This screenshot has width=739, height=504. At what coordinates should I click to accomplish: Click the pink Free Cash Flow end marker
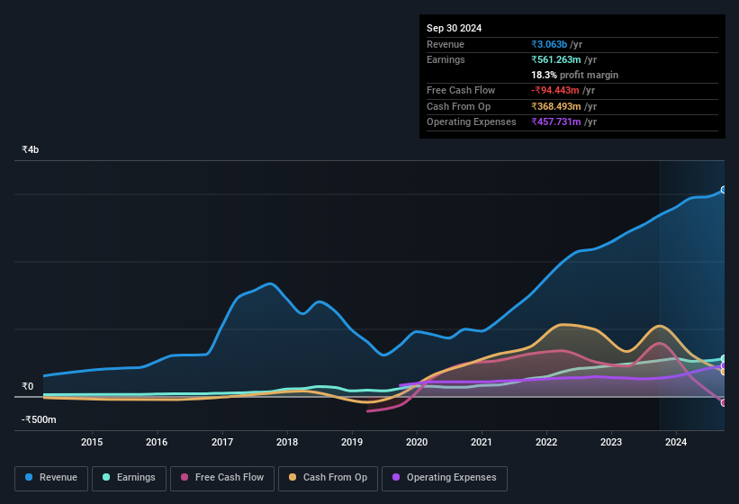tap(723, 402)
